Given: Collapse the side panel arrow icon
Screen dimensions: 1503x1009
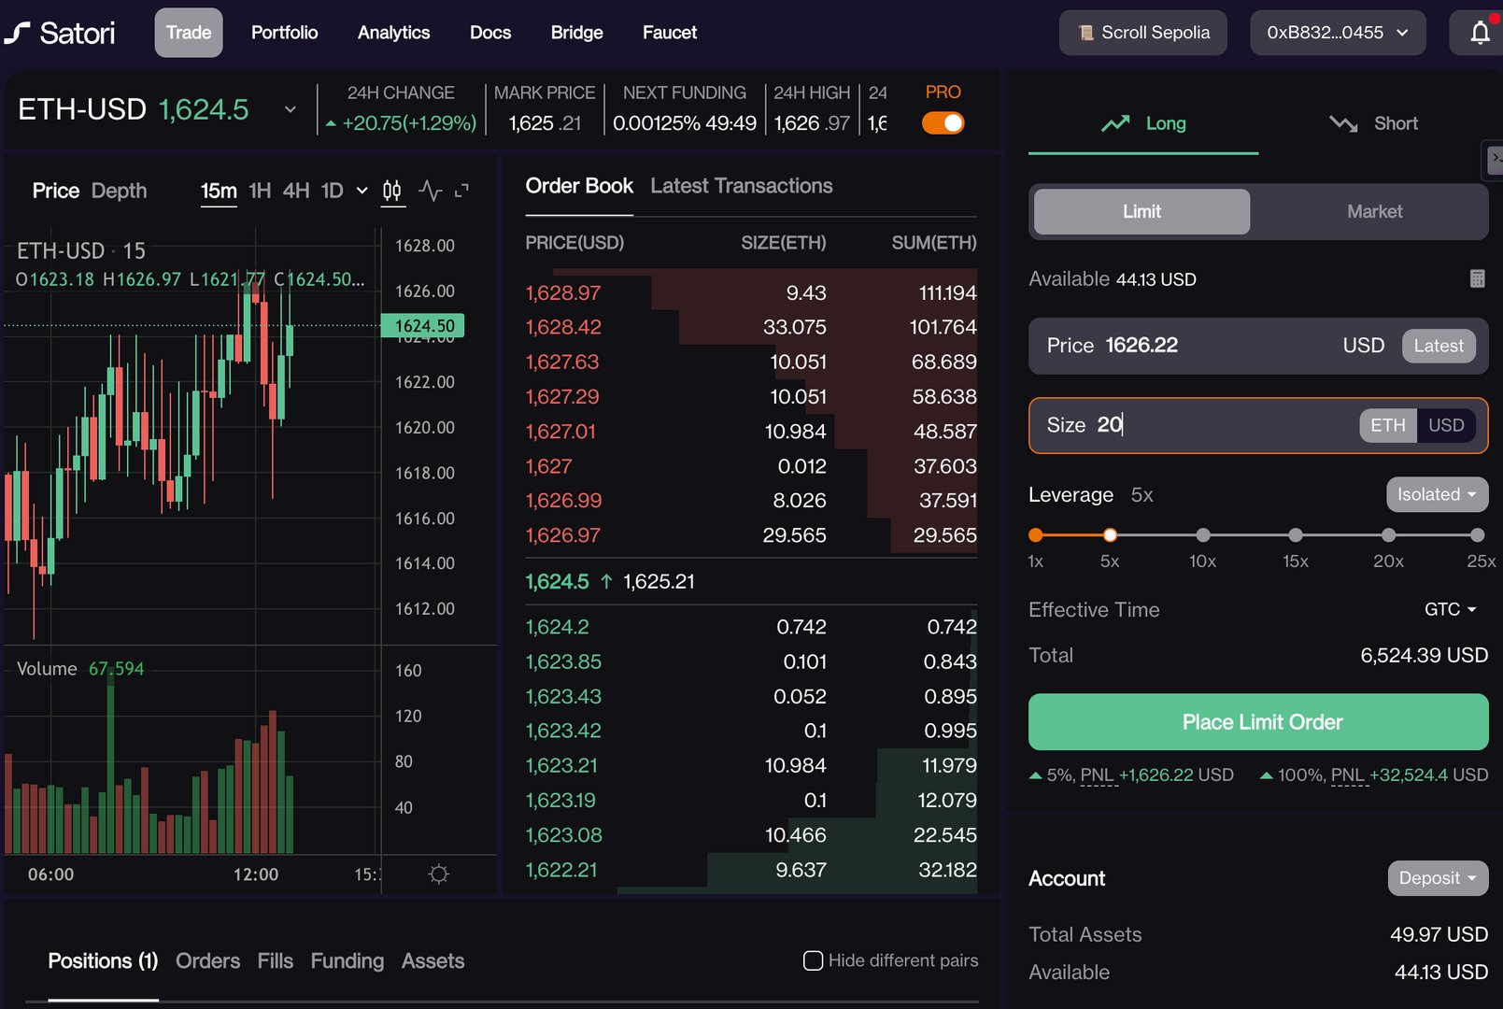Looking at the screenshot, I should [1494, 160].
